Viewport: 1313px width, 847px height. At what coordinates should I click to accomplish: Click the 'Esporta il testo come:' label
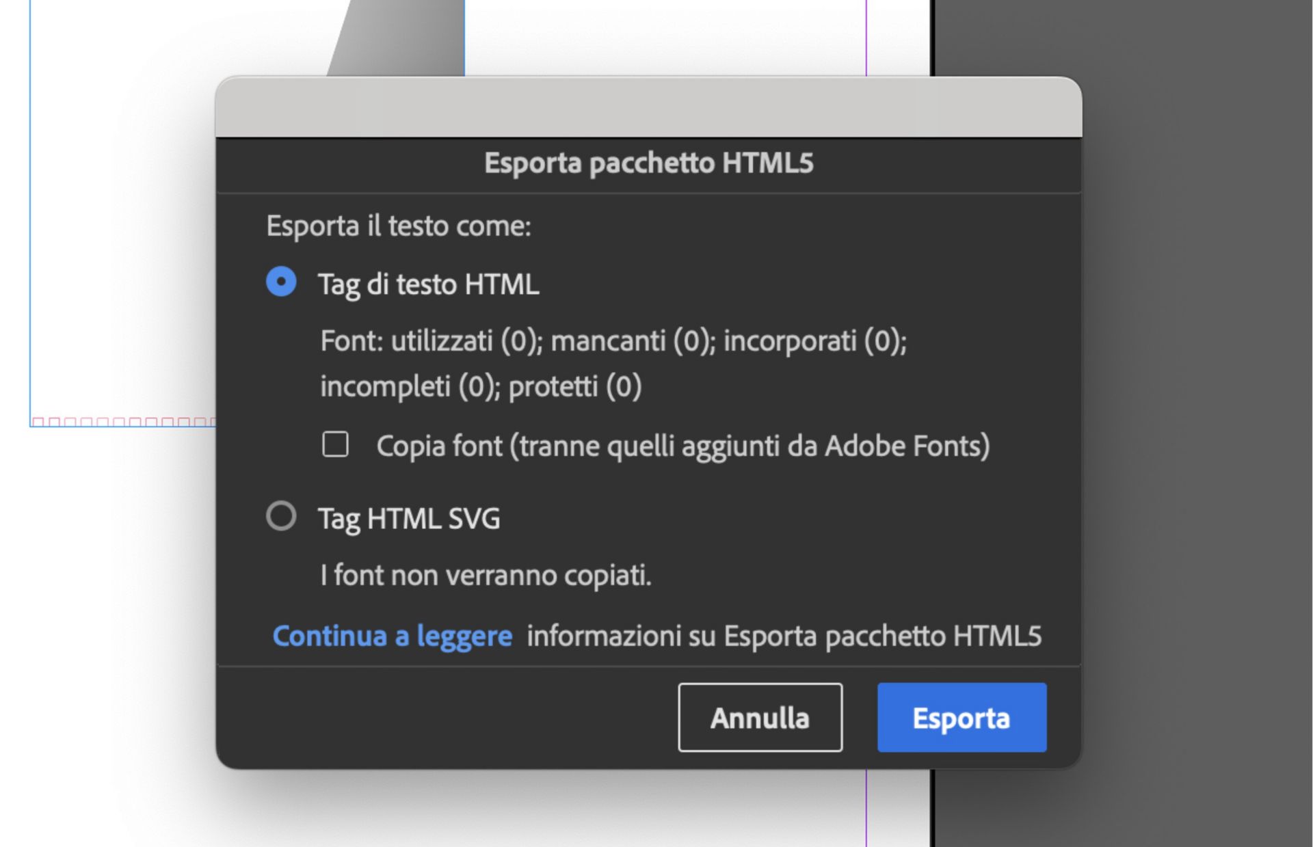pos(400,226)
